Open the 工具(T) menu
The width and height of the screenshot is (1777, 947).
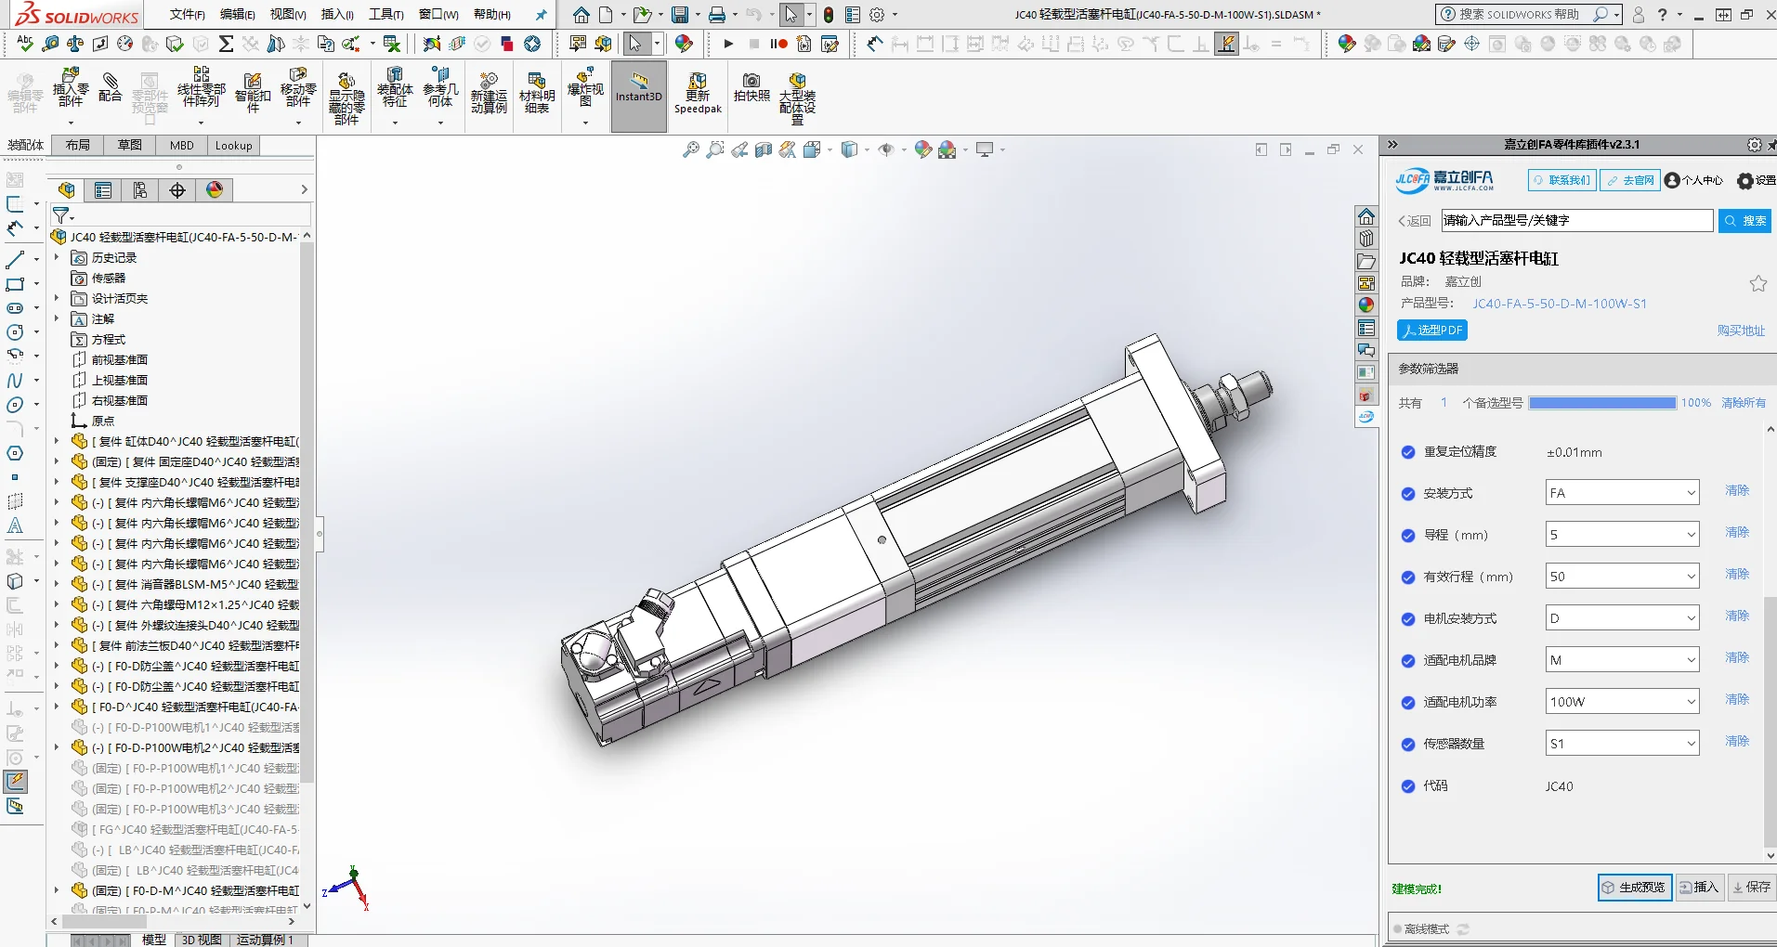tap(386, 15)
